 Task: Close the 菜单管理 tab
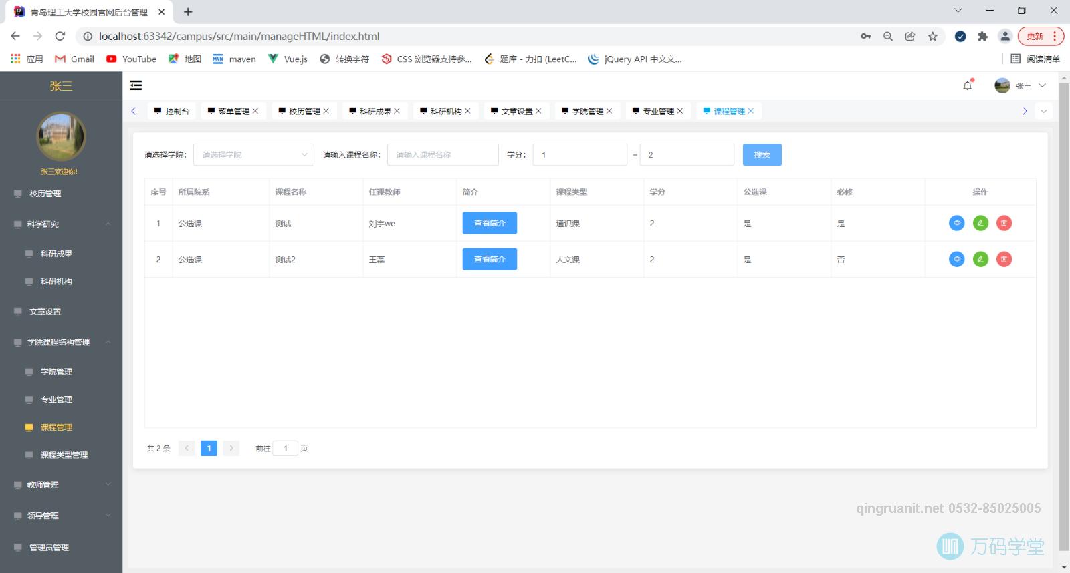point(255,111)
